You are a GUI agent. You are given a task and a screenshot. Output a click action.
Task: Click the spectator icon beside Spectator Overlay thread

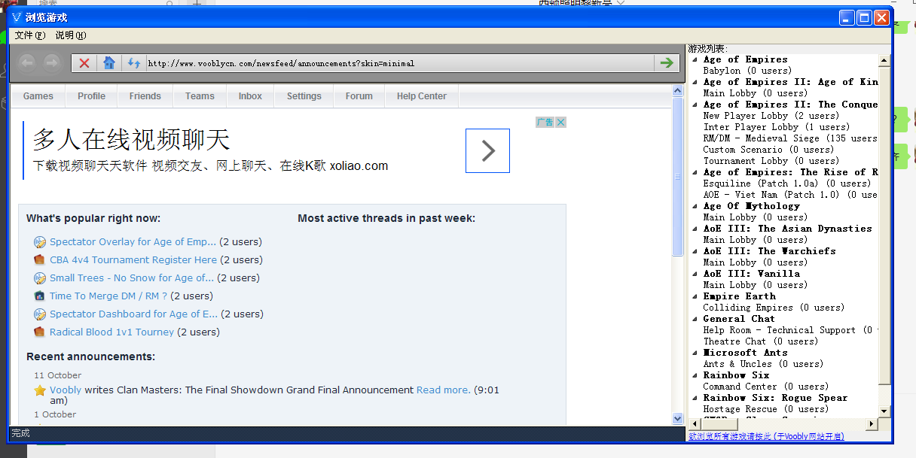point(39,241)
